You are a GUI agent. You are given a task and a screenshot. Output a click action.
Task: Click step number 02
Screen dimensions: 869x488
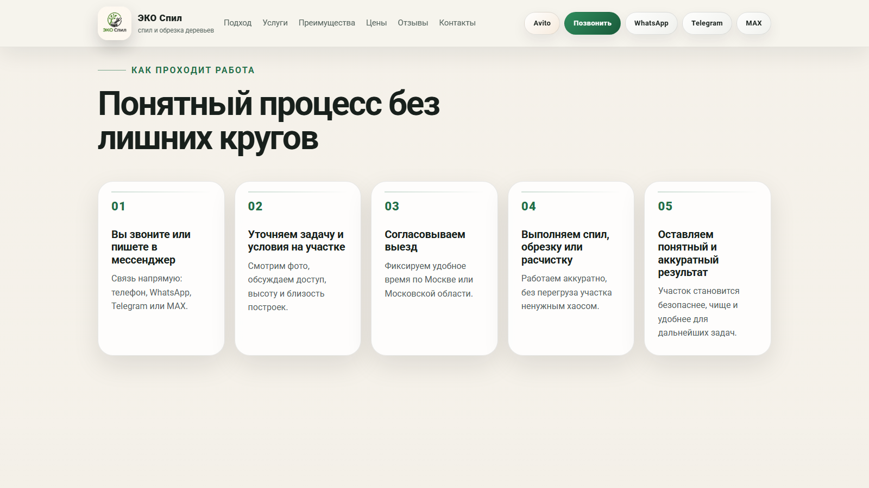click(255, 206)
